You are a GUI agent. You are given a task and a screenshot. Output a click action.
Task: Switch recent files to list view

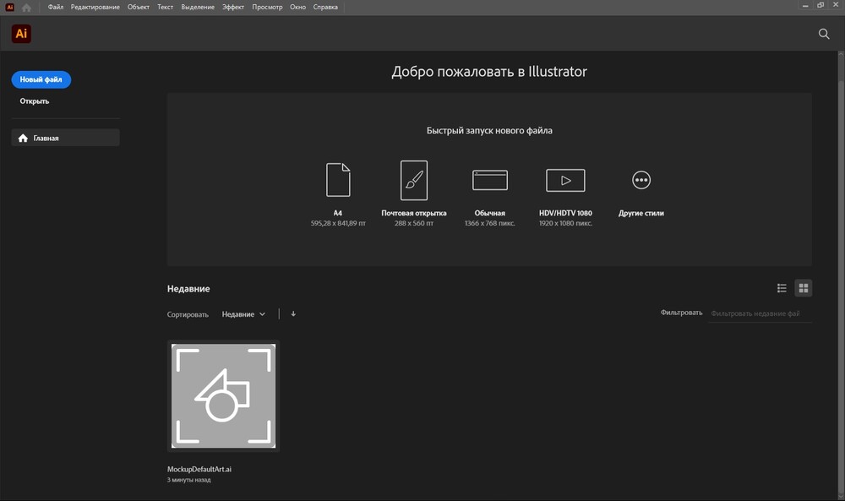(782, 288)
